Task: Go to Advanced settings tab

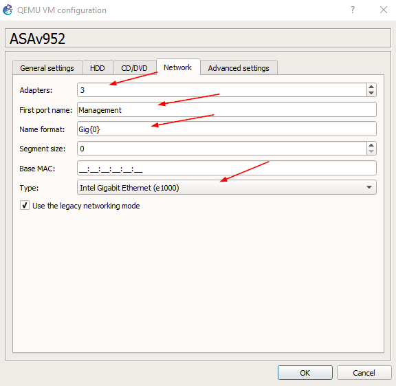Action: click(x=239, y=68)
